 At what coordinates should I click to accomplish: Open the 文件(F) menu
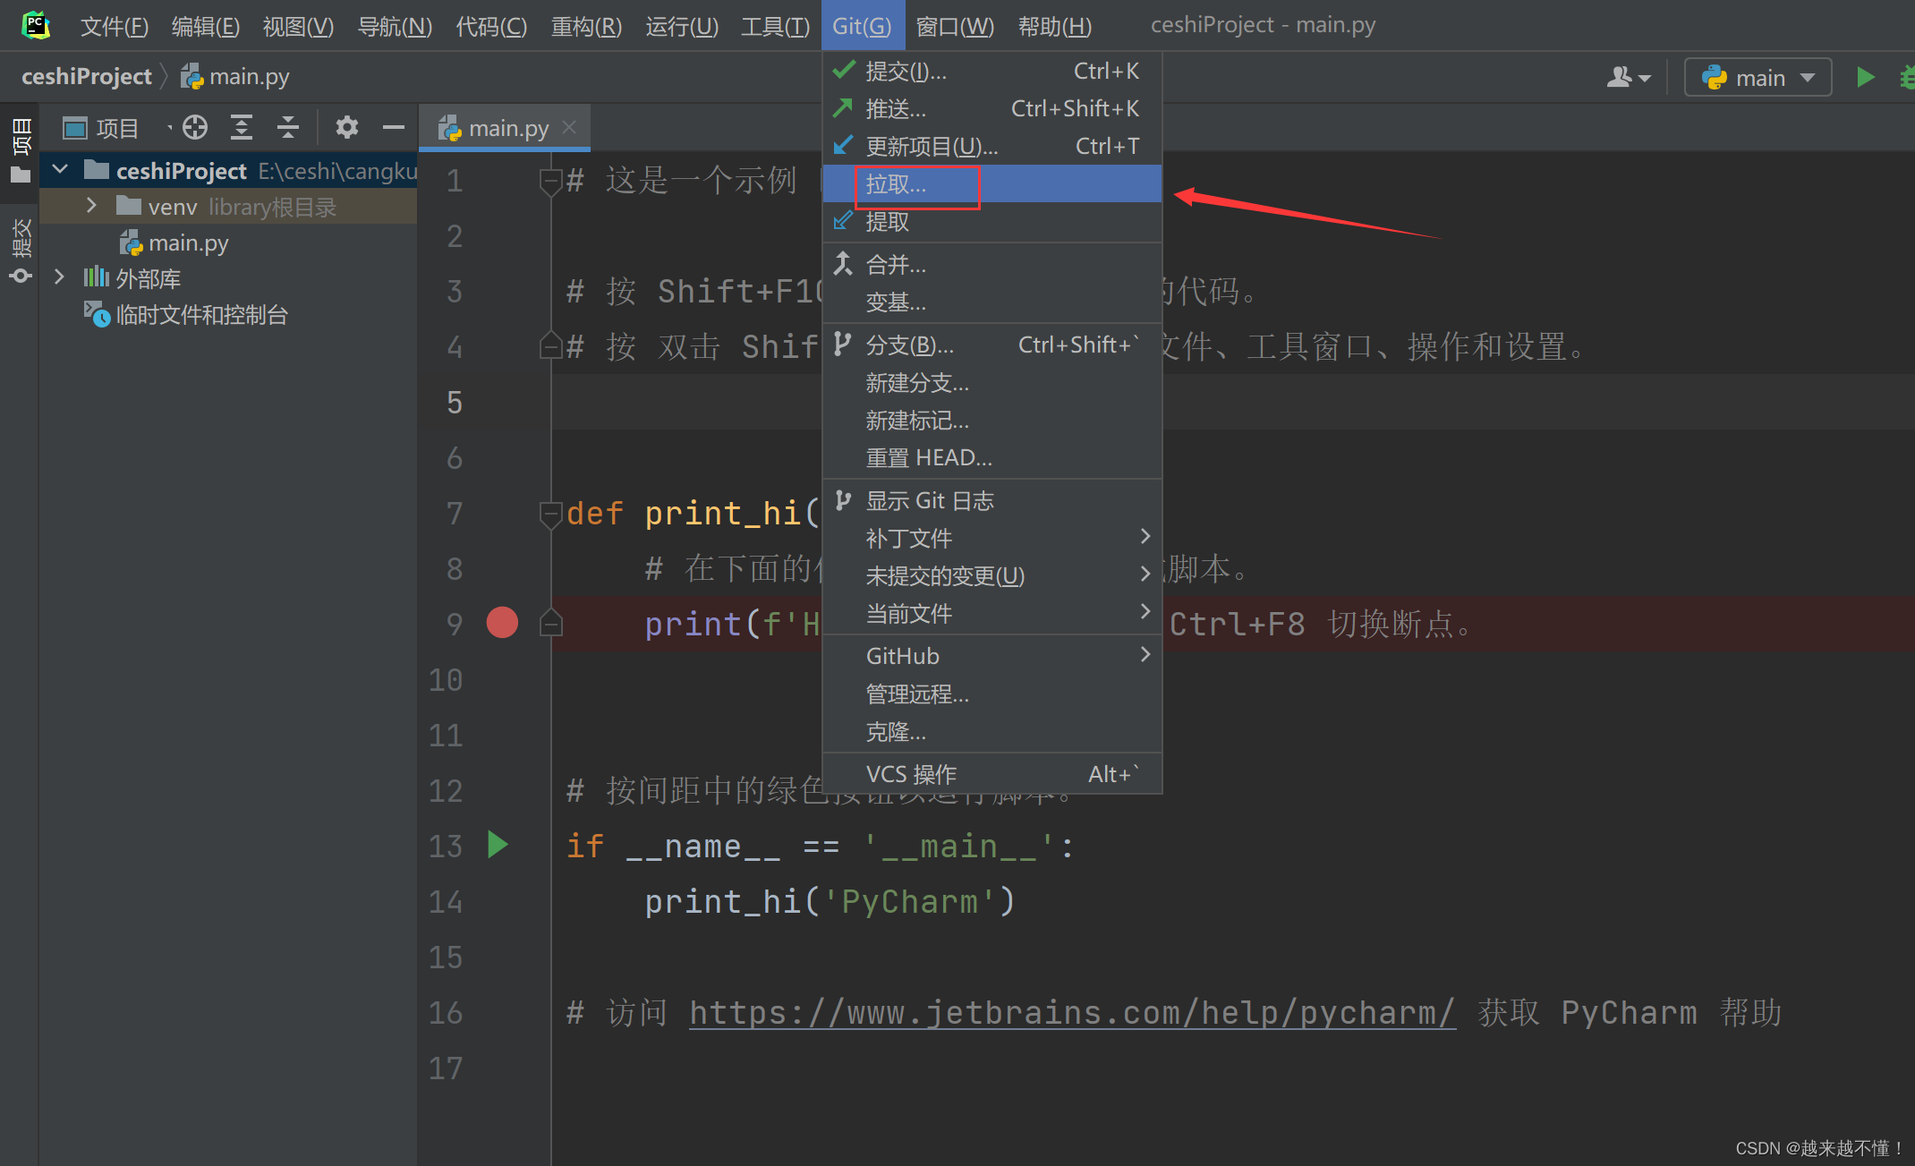(x=114, y=26)
